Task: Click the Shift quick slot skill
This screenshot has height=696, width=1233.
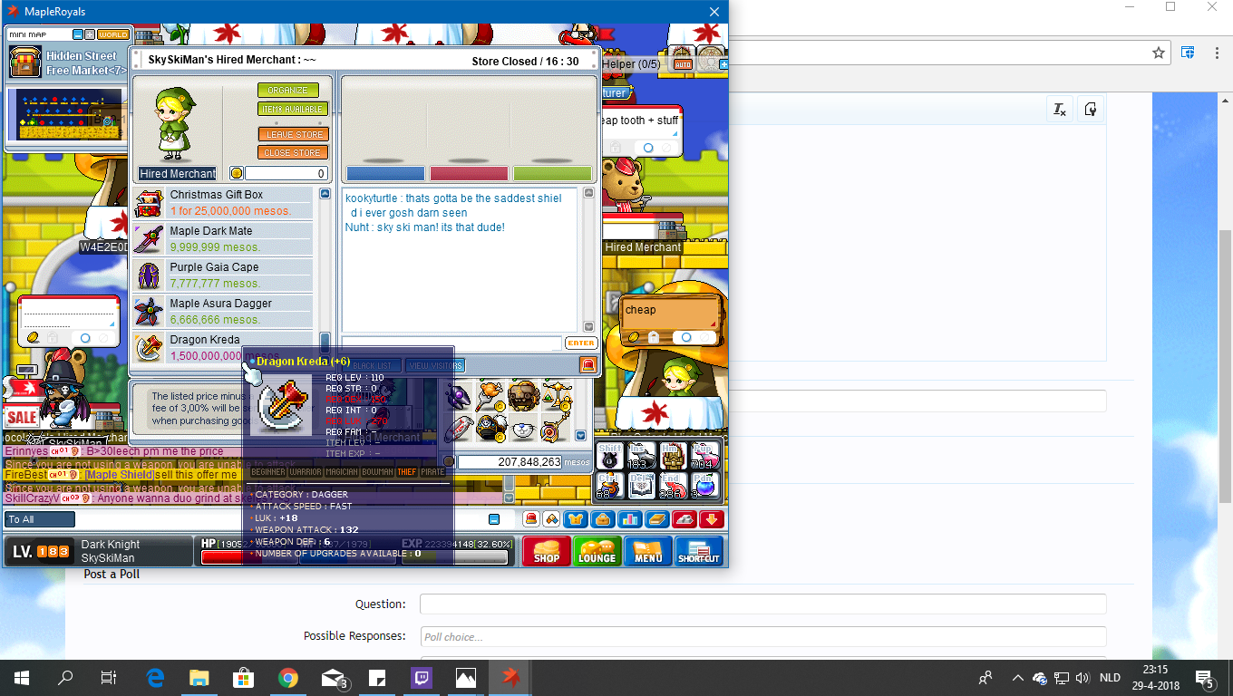Action: 610,456
